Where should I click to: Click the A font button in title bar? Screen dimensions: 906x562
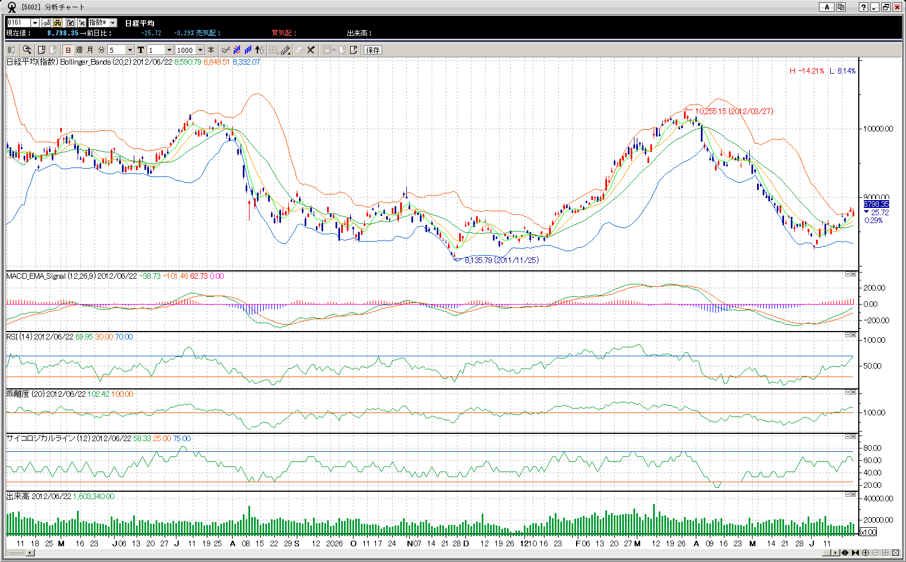[826, 7]
